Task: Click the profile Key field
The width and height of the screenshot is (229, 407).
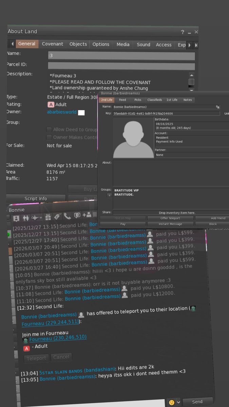Action: coord(166,114)
